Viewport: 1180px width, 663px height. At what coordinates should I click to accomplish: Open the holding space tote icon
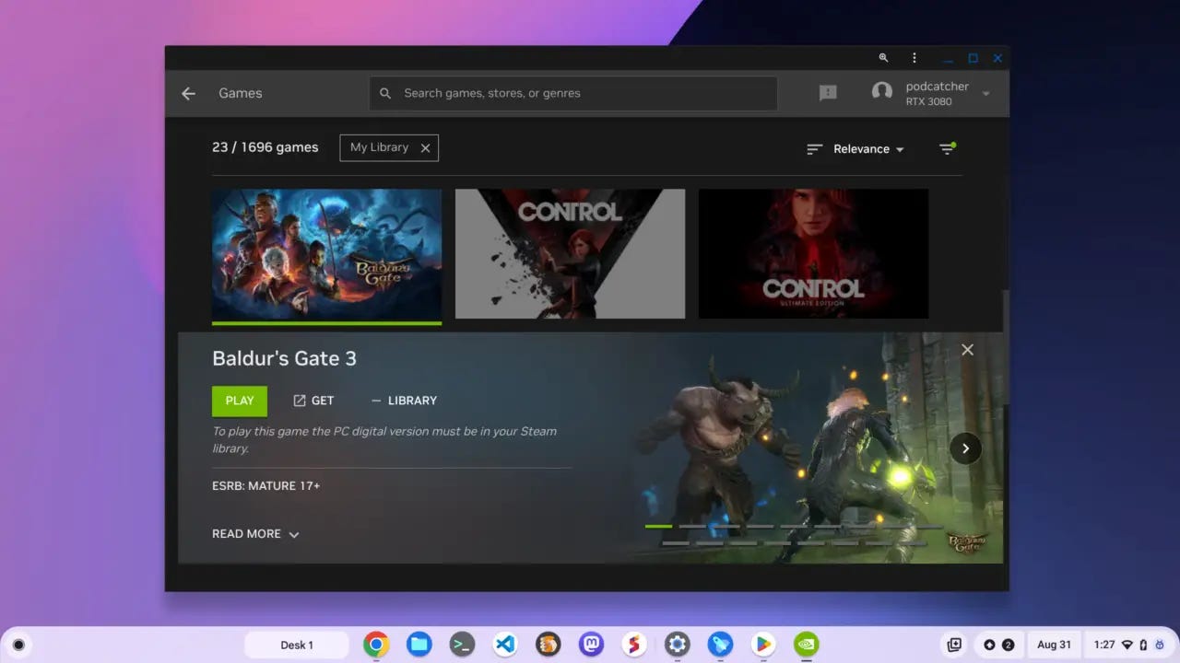pos(954,645)
